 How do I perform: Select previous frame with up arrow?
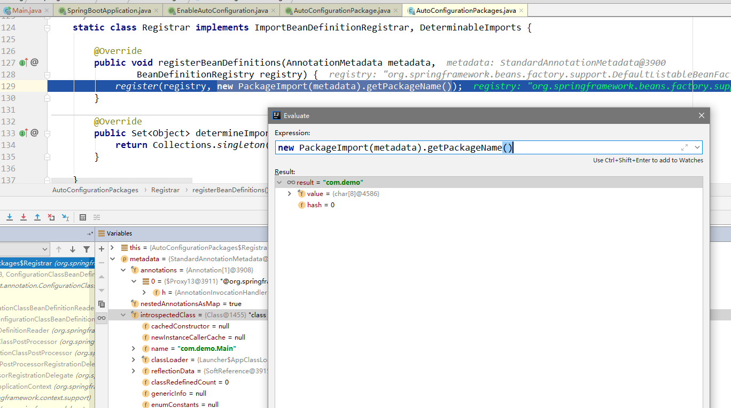click(59, 249)
